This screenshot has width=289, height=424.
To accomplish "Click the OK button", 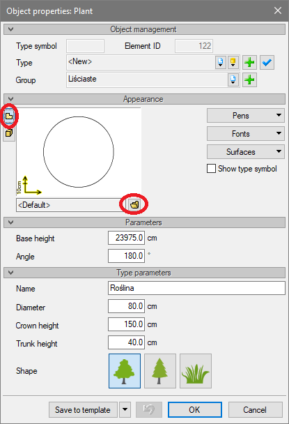I will [195, 409].
